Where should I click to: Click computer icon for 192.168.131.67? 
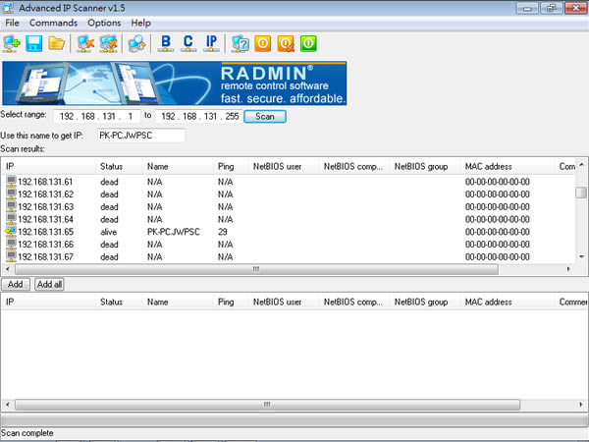(11, 256)
